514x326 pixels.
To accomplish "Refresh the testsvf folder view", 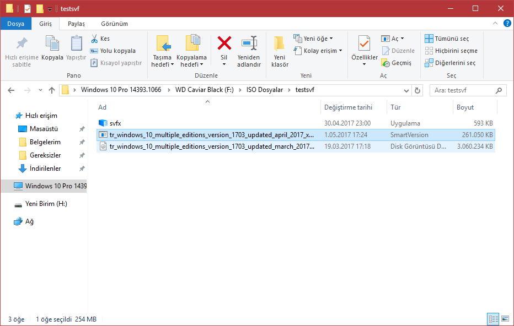I will [x=417, y=90].
